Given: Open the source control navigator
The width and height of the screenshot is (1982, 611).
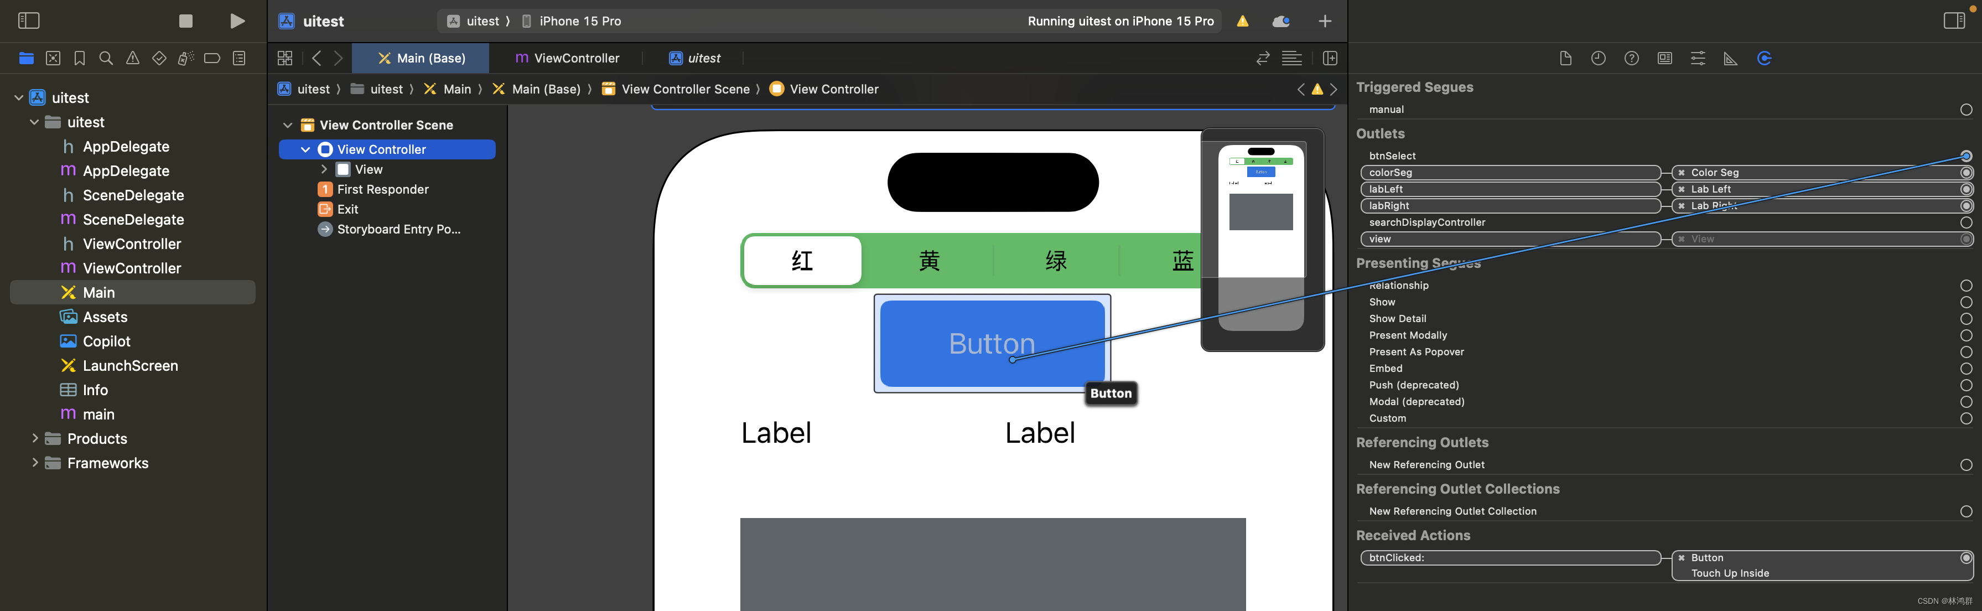Looking at the screenshot, I should (53, 59).
